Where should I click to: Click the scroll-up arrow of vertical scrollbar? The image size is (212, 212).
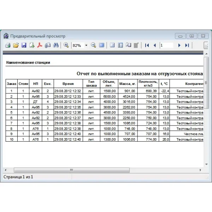click(206, 54)
